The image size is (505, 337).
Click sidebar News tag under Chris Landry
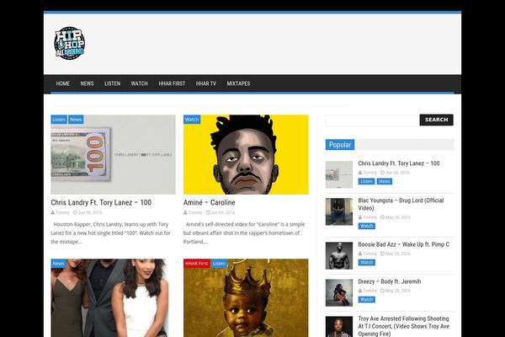[385, 181]
